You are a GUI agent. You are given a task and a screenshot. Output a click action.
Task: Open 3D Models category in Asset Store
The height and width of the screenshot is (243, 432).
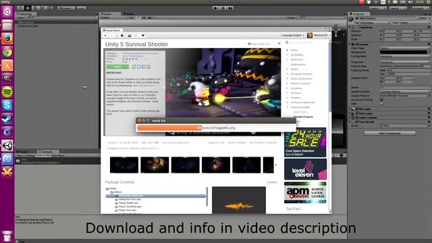[x=297, y=55]
